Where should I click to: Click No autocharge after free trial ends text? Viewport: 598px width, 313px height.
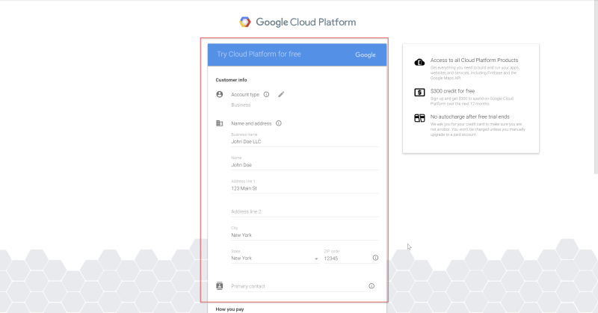470,117
